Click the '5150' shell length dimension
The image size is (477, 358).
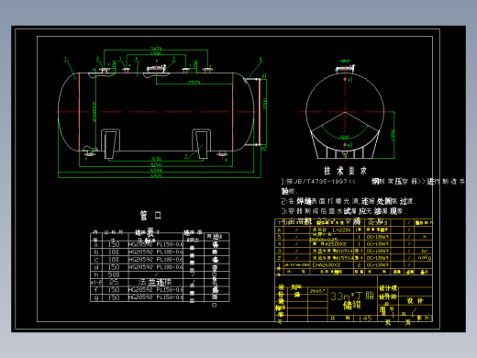click(156, 165)
